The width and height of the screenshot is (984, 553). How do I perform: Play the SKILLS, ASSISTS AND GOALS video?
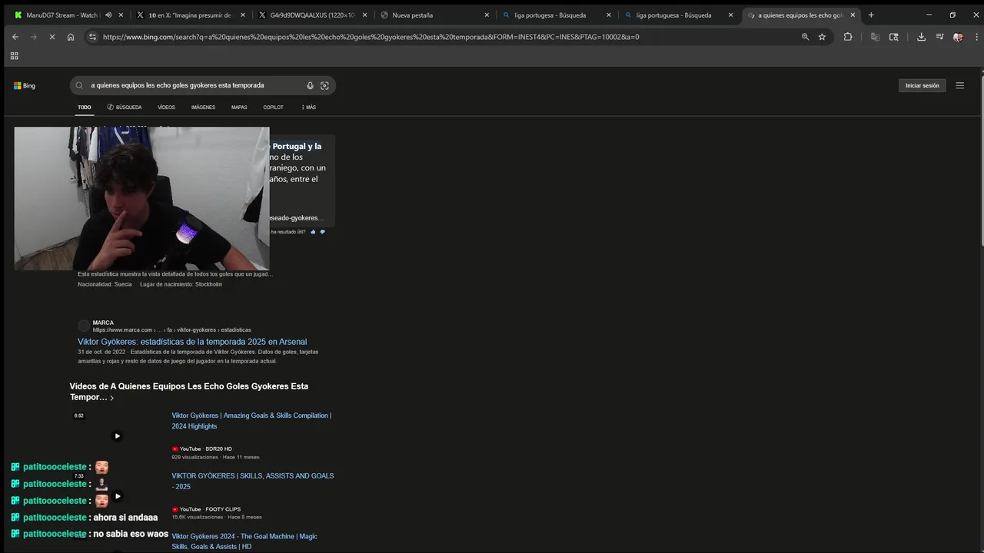click(x=117, y=496)
